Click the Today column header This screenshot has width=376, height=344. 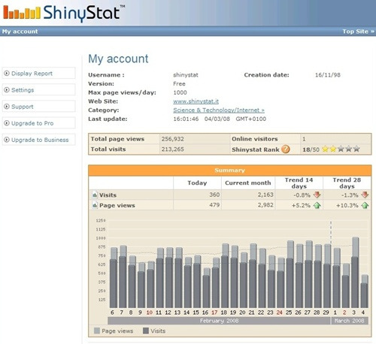(x=197, y=183)
